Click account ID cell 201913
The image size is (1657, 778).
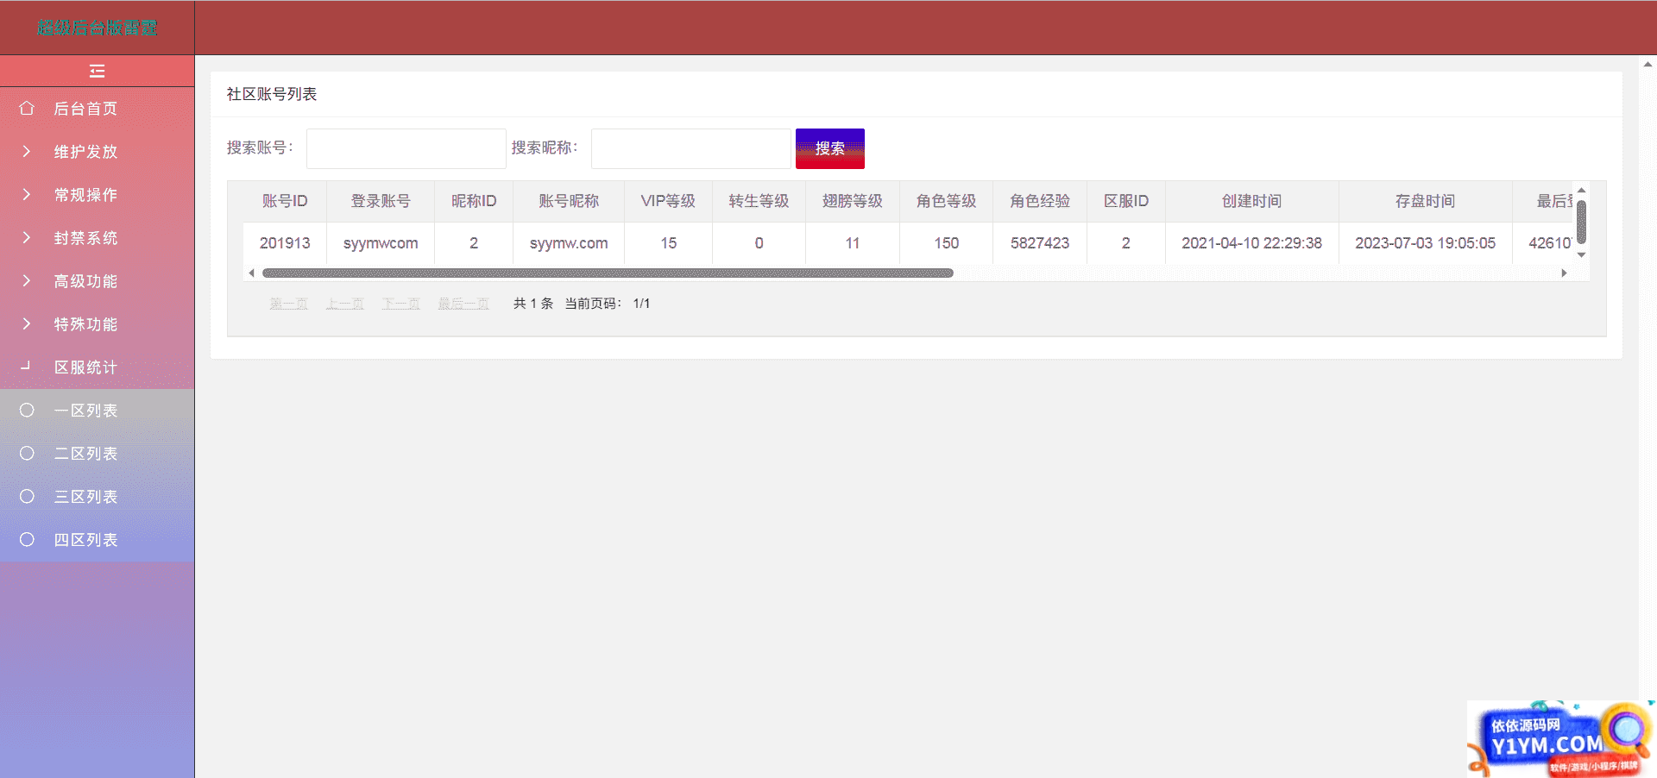(x=285, y=243)
